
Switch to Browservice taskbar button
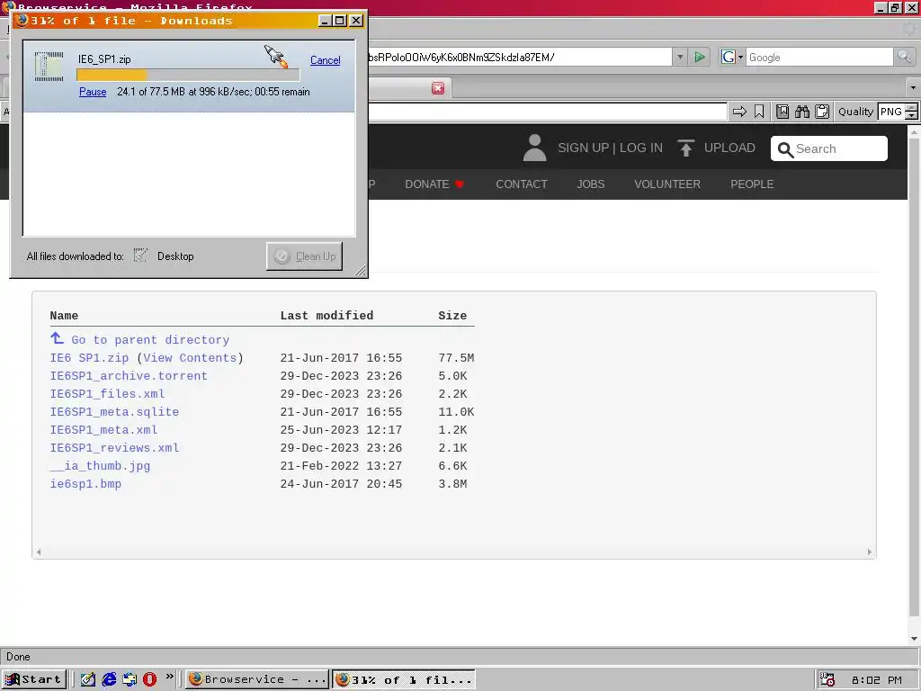point(258,680)
